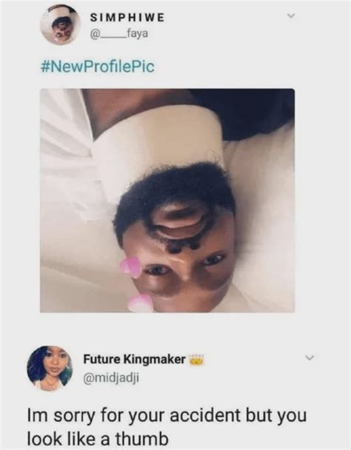Click the reply text about a thumb
This screenshot has height=450, width=351.
[167, 427]
